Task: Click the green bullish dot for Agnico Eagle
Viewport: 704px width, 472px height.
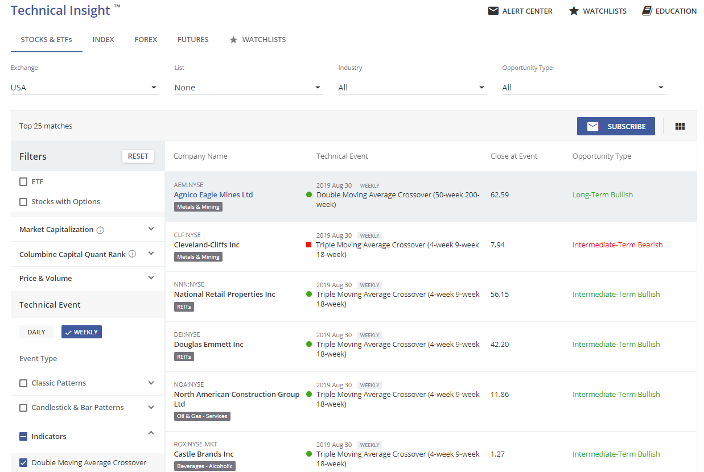Action: click(x=309, y=194)
